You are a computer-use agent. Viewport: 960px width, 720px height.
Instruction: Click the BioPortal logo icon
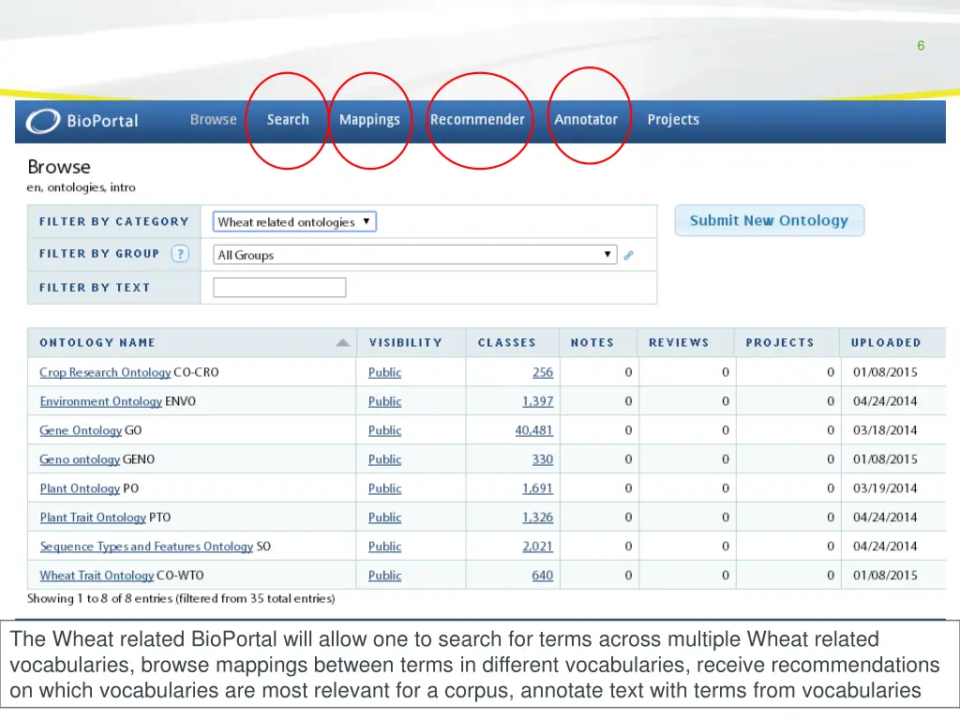[x=43, y=121]
